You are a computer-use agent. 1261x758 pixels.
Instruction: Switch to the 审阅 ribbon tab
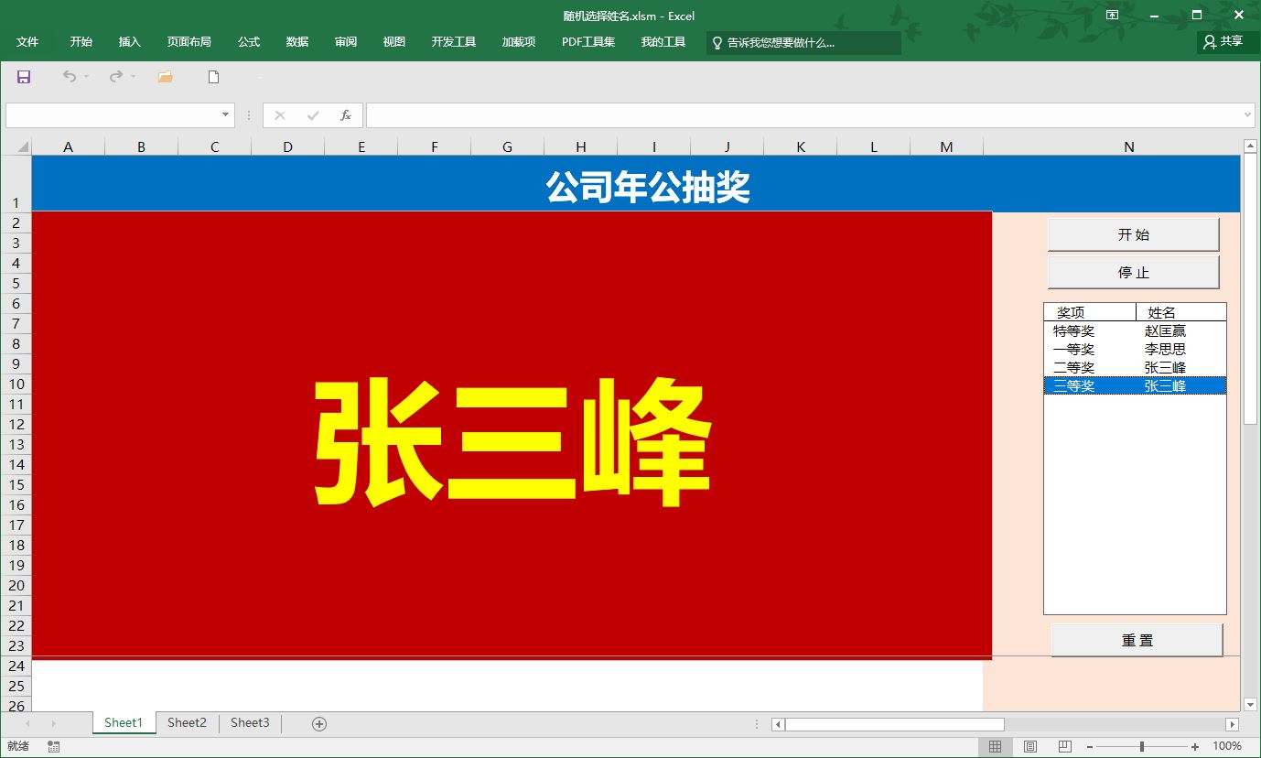[346, 42]
